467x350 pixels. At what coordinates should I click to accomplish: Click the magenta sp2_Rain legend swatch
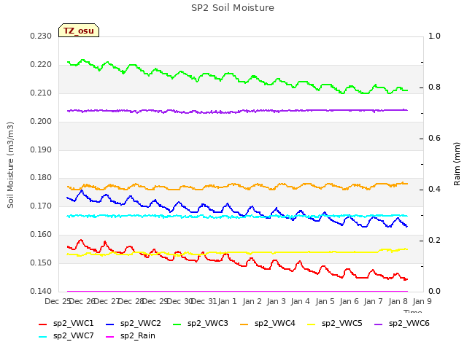pos(110,337)
